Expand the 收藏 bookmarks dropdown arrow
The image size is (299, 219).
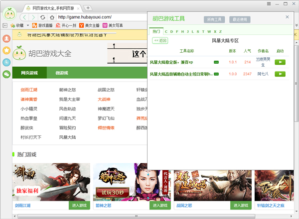pos(27,25)
